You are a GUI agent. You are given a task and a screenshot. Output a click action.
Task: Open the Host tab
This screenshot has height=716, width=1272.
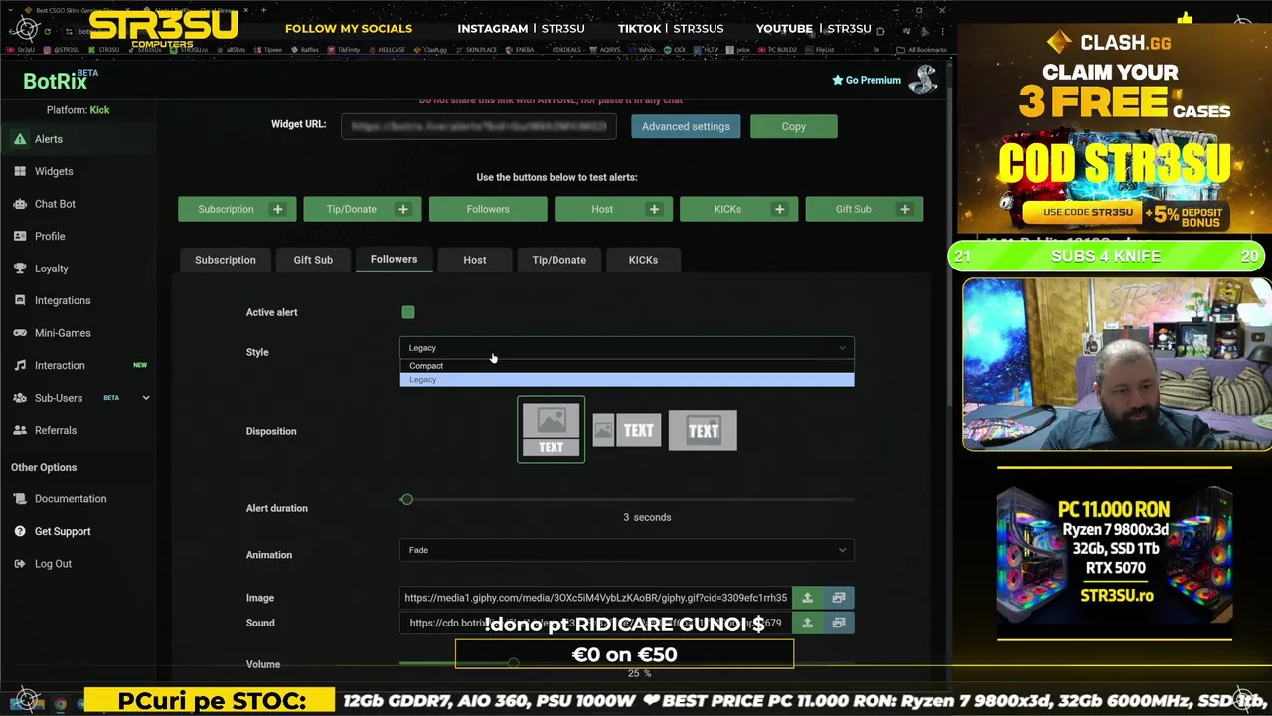475,260
